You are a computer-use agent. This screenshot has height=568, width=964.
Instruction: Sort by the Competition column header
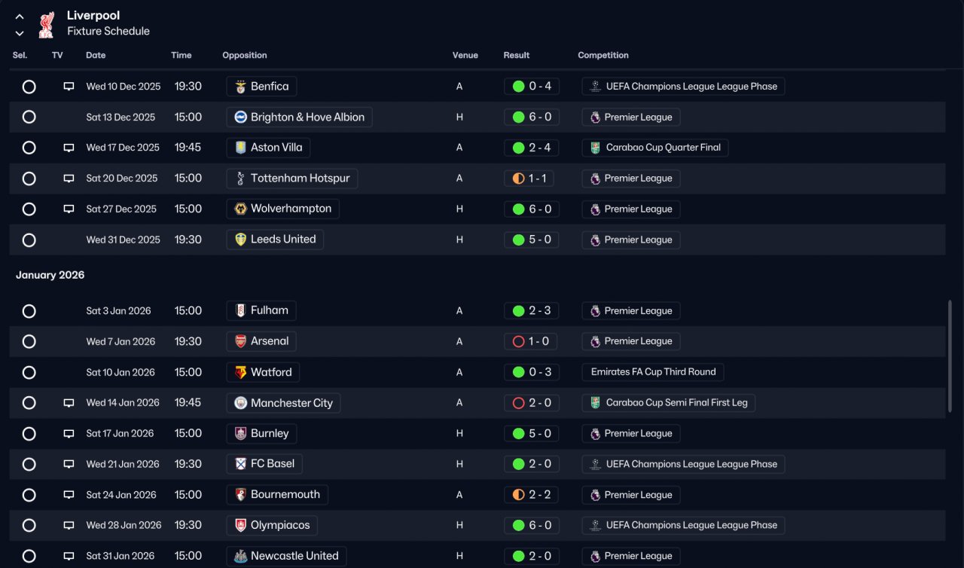[x=603, y=55]
